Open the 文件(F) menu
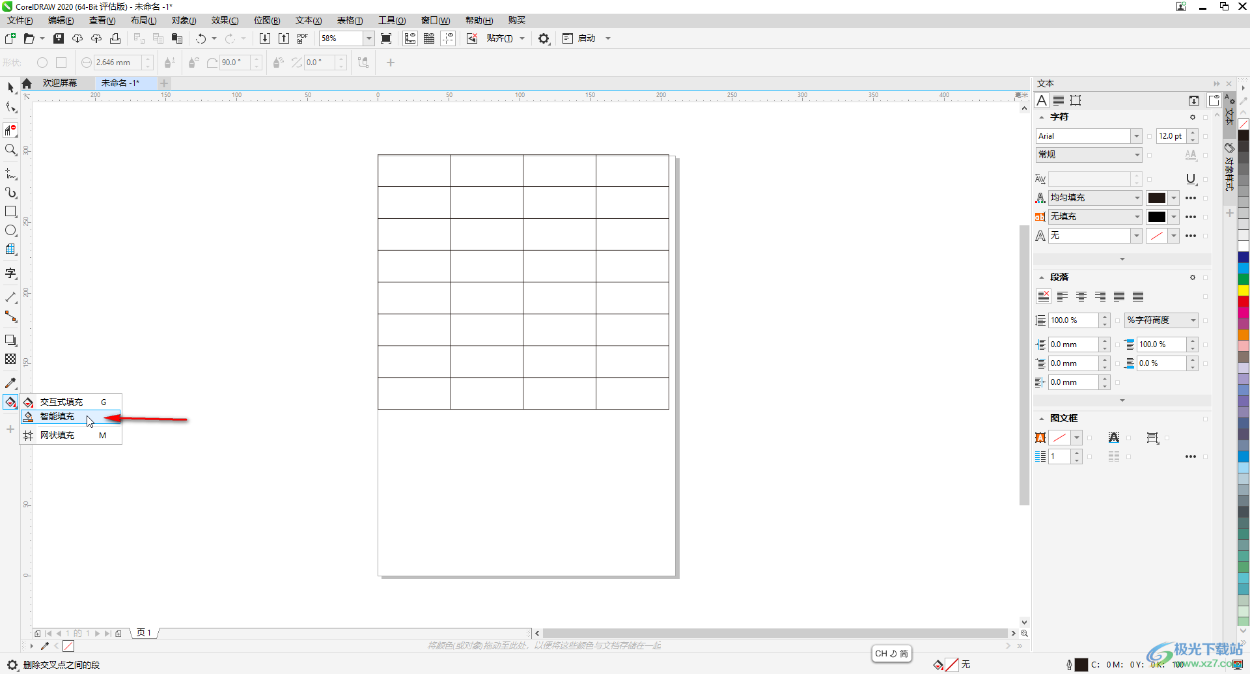The width and height of the screenshot is (1250, 674). (20, 20)
